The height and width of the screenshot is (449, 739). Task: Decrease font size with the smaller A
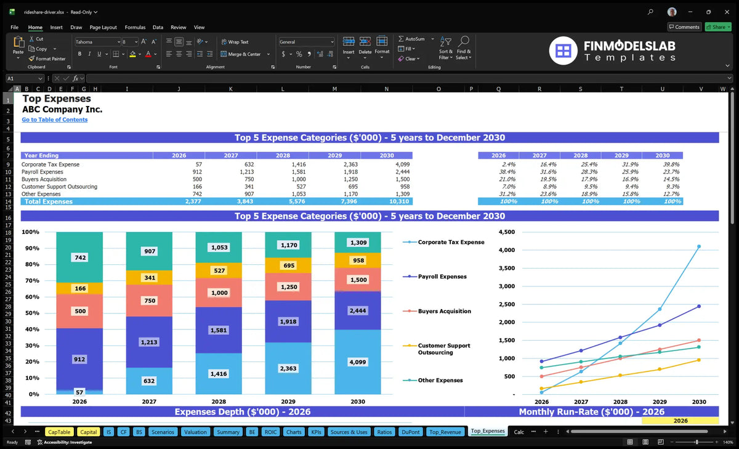pos(154,42)
